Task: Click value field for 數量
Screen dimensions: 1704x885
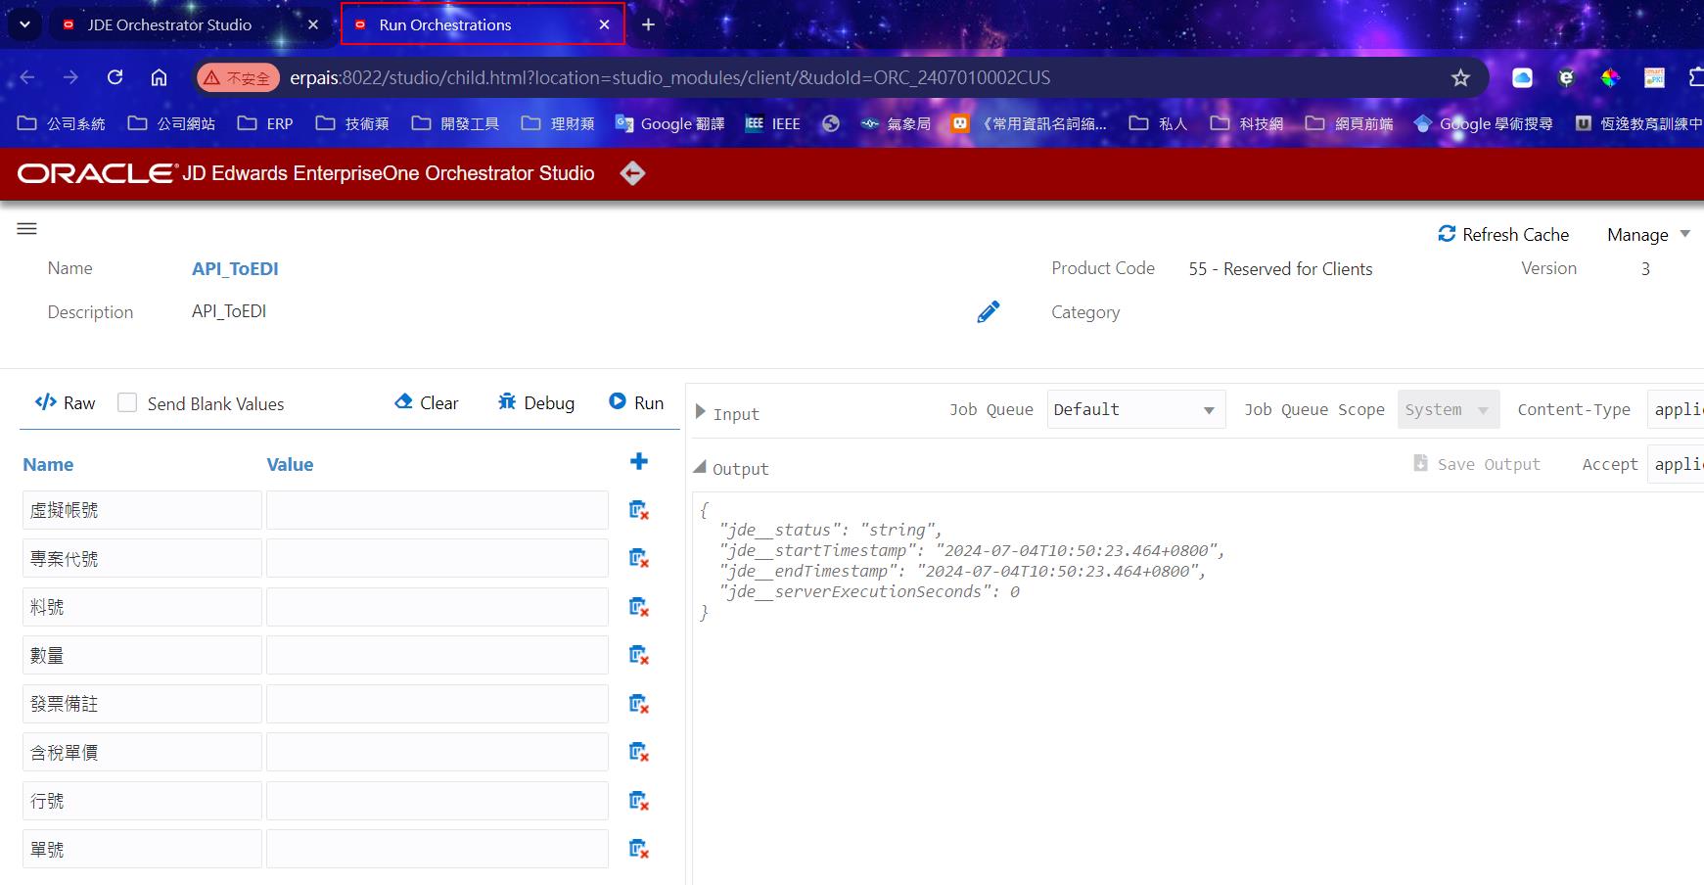Action: (437, 655)
